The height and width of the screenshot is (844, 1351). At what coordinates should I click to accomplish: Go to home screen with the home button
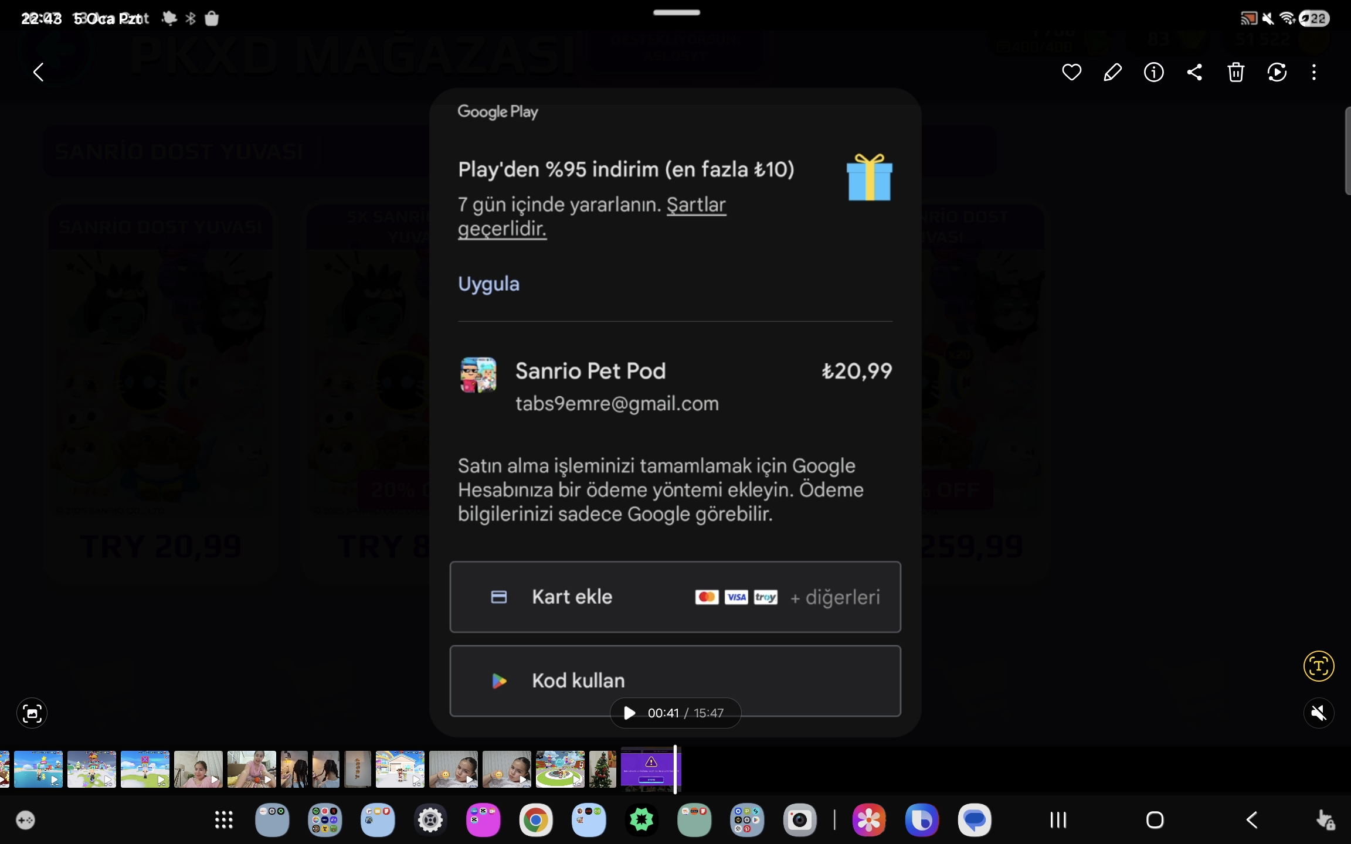(1155, 820)
